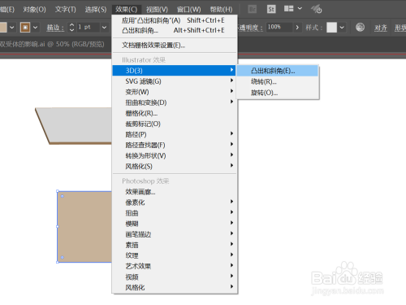The height and width of the screenshot is (305, 406).
Task: Expand the 路径查找器(F) submenu
Action: (175, 145)
